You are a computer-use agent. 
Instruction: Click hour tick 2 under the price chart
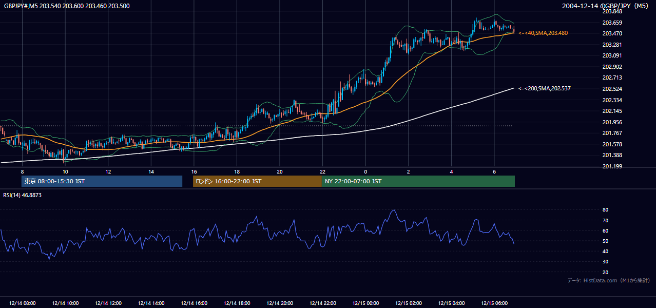coord(409,171)
